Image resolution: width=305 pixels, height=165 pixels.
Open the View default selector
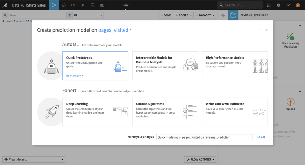pyautogui.click(x=34, y=159)
